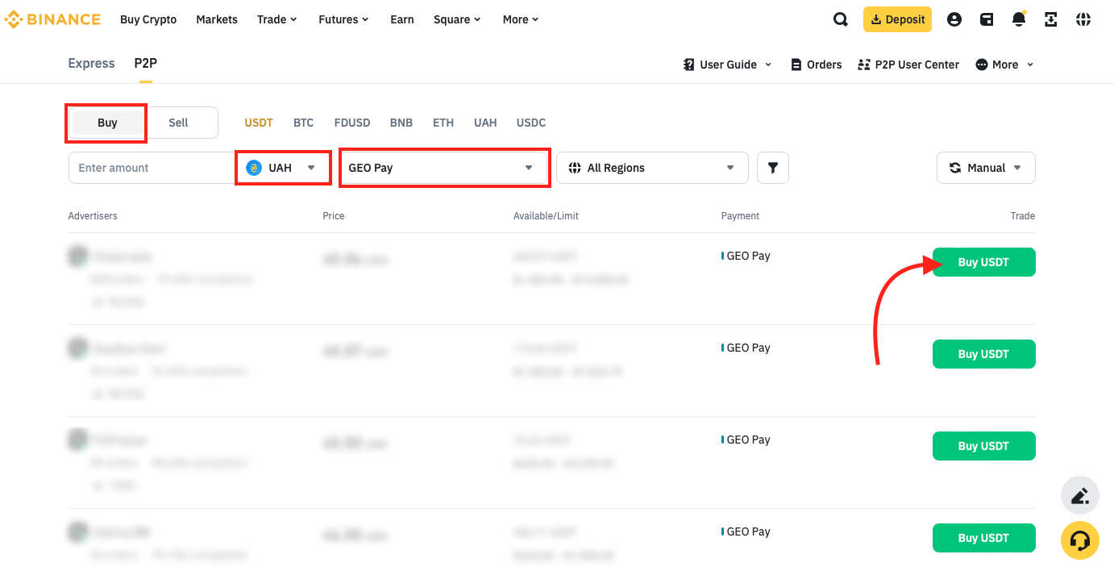Select the P2P tab
The width and height of the screenshot is (1114, 571).
(146, 63)
